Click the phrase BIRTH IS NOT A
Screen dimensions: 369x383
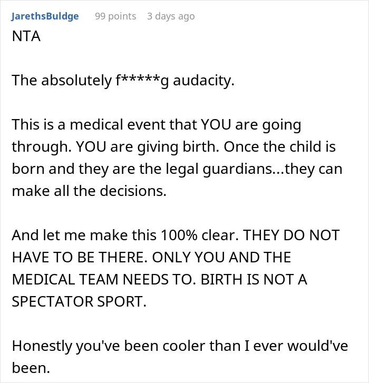(254, 279)
